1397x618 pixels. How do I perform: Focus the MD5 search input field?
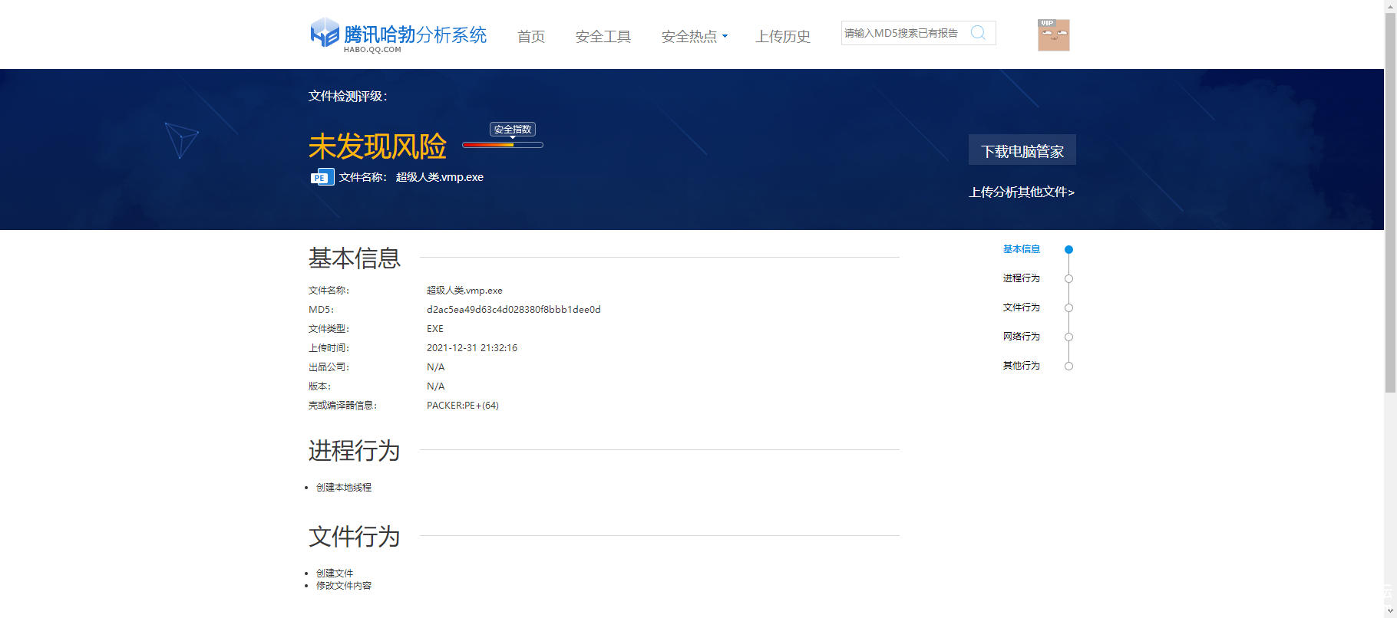click(x=904, y=33)
